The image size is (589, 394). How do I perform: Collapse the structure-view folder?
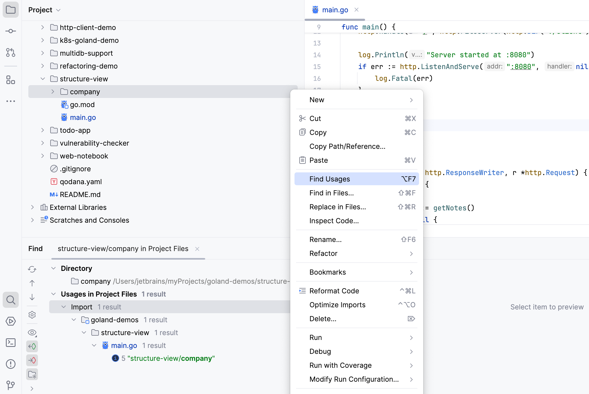[43, 78]
